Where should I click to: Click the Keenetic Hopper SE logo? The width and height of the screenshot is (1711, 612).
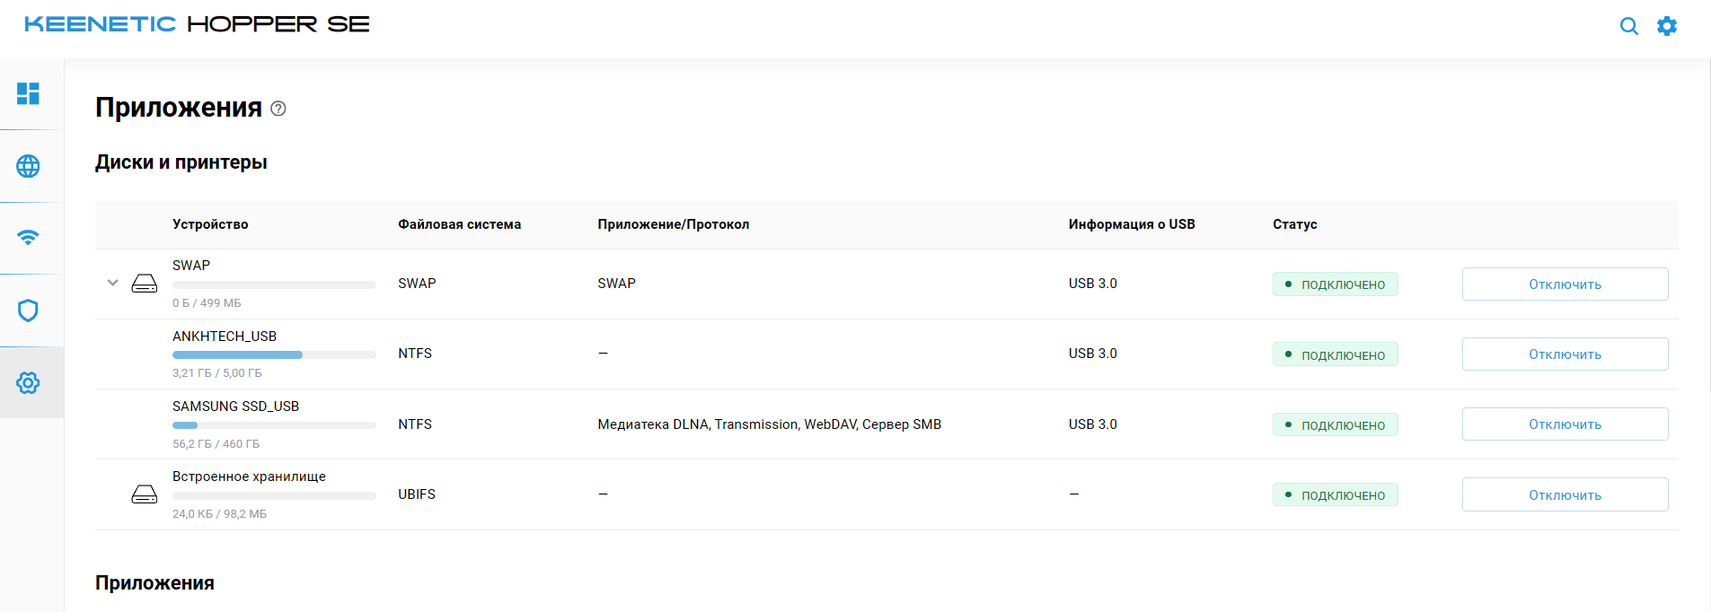[197, 24]
